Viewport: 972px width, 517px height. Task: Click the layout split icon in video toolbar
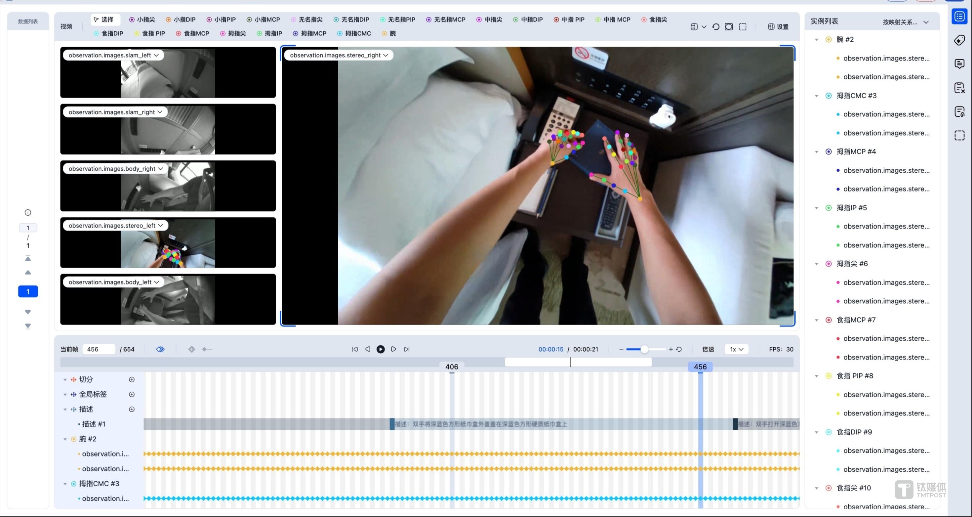pyautogui.click(x=694, y=27)
